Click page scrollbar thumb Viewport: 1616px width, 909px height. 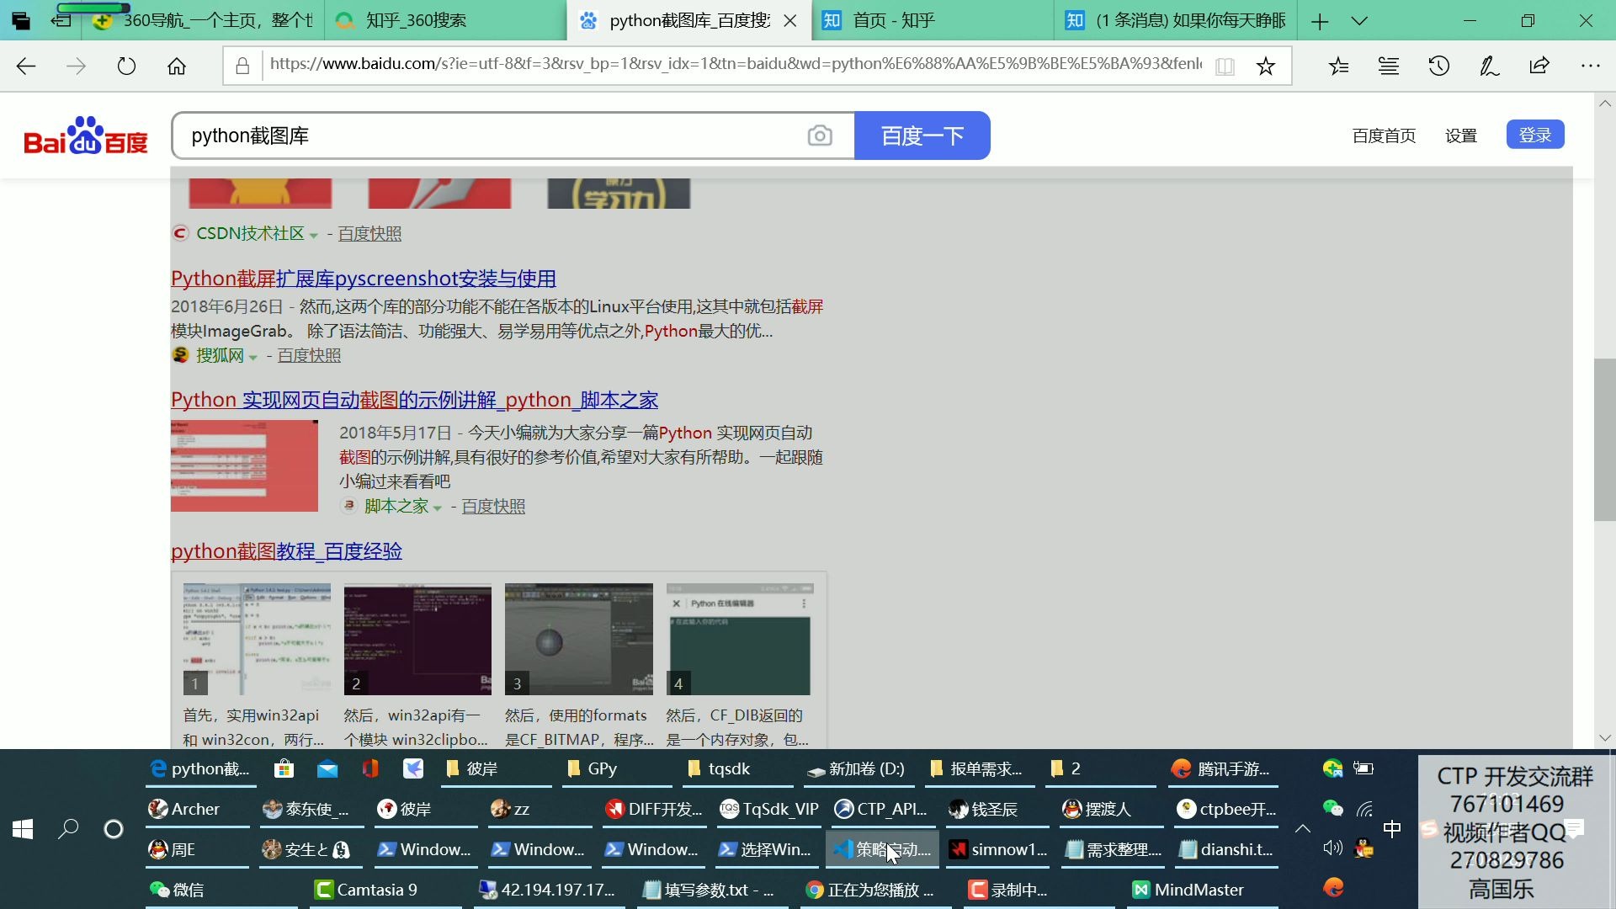[x=1604, y=439]
